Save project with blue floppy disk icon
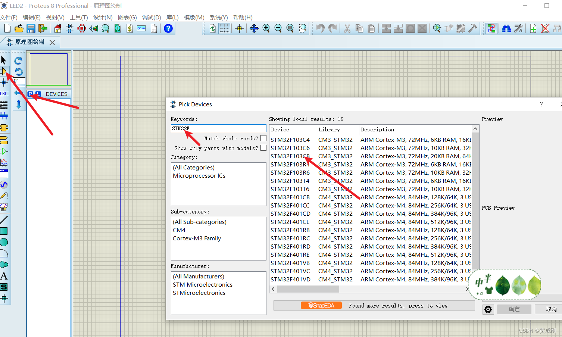The height and width of the screenshot is (337, 562). (31, 28)
